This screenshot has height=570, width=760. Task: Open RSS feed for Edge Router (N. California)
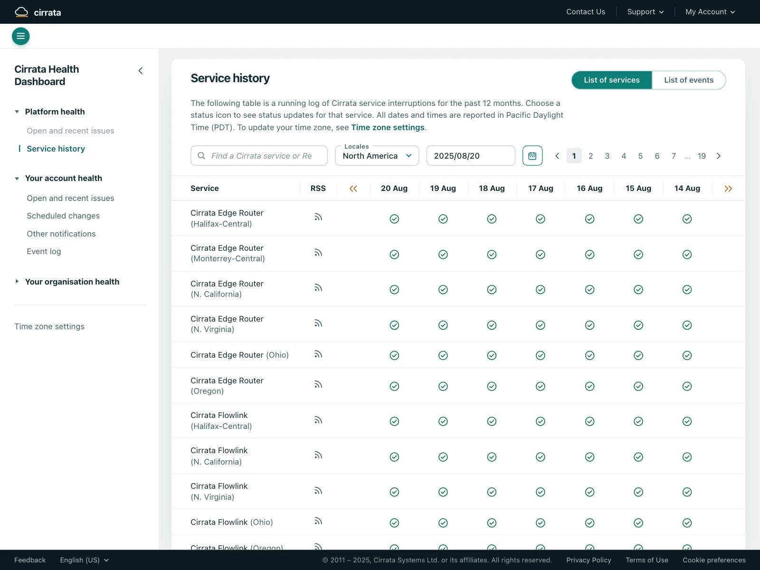318,288
